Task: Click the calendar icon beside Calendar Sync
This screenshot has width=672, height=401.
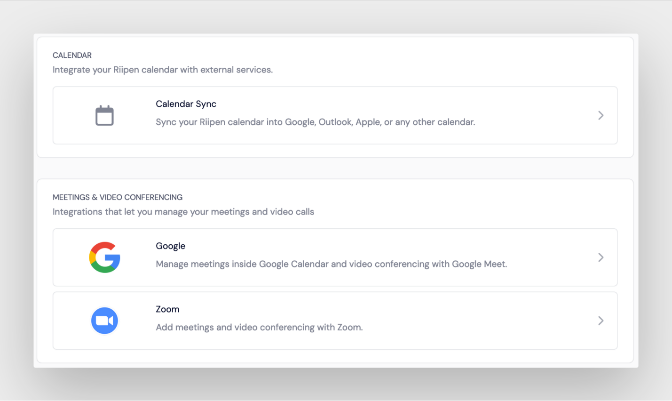Action: pyautogui.click(x=104, y=115)
